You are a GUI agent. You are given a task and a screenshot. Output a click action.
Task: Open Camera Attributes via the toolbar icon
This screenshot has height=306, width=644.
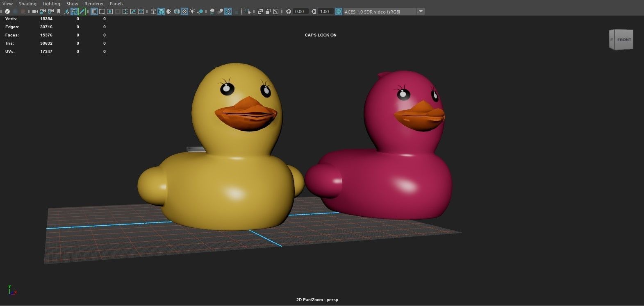click(x=51, y=11)
